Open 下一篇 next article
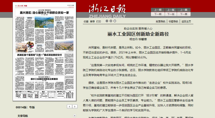 point(184,14)
